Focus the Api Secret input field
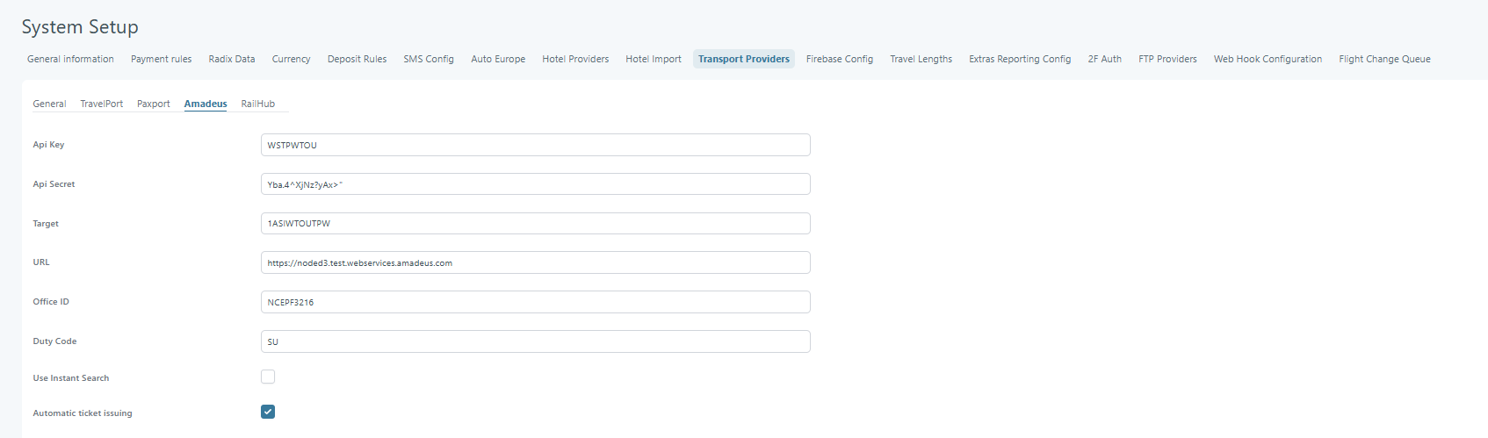 [536, 184]
